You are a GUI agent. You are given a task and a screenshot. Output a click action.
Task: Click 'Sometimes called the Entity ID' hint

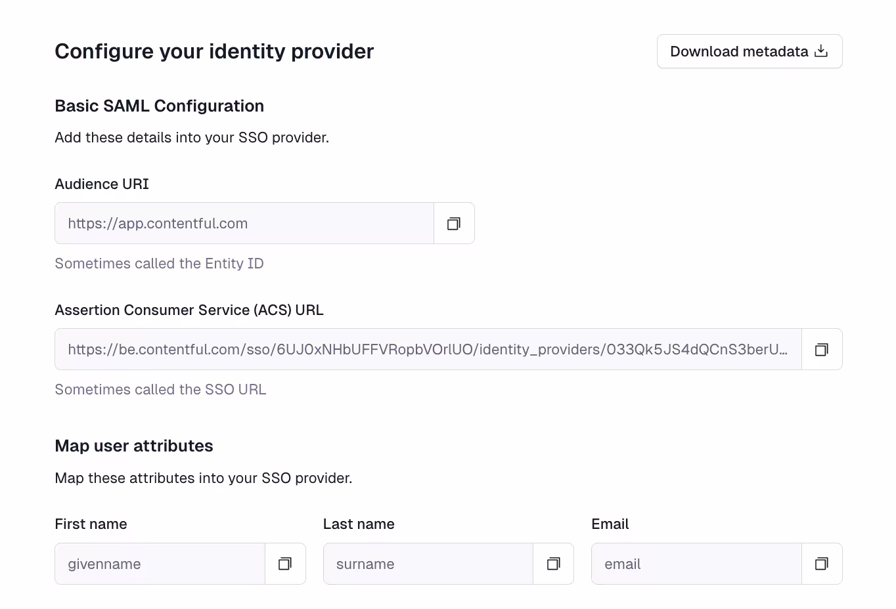click(x=159, y=263)
